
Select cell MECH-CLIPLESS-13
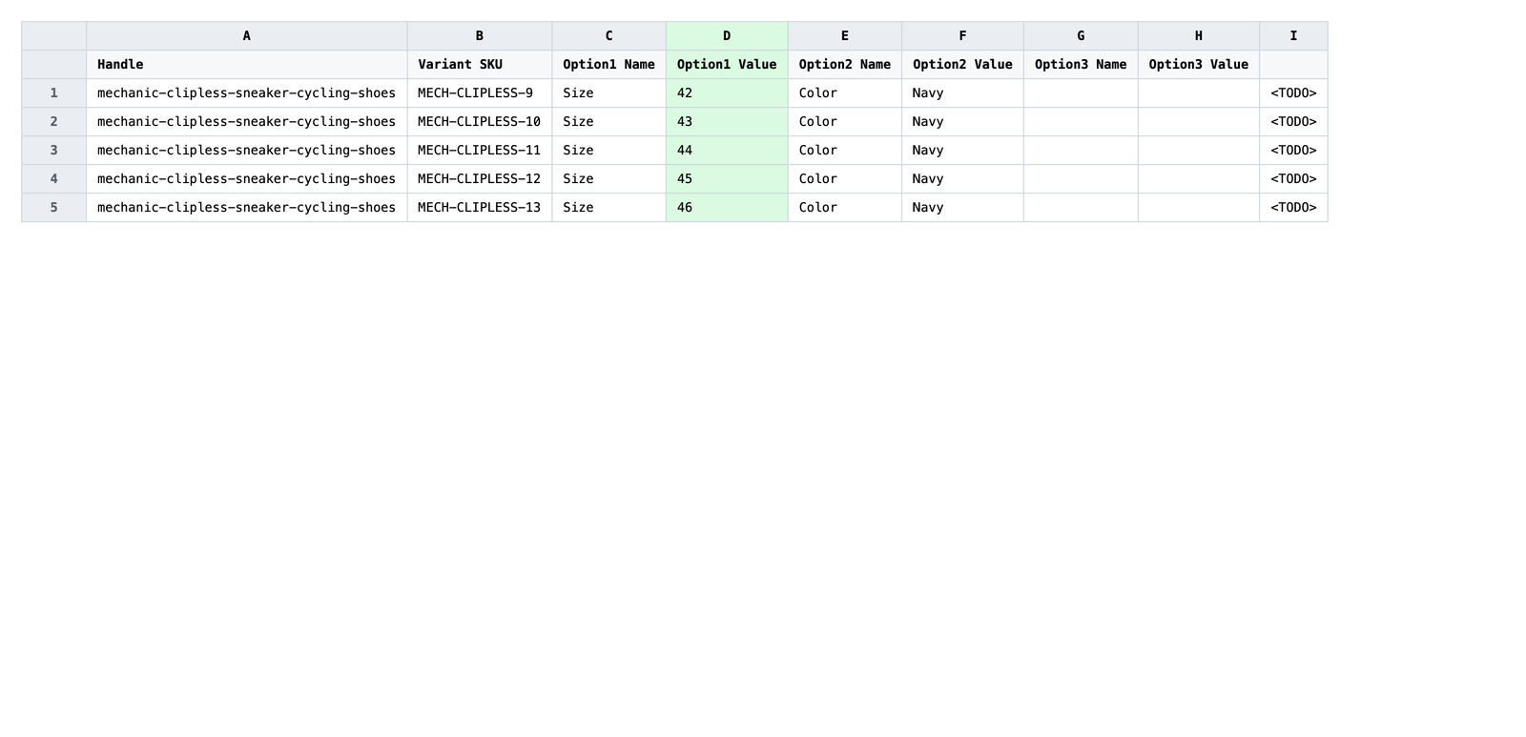click(x=480, y=208)
